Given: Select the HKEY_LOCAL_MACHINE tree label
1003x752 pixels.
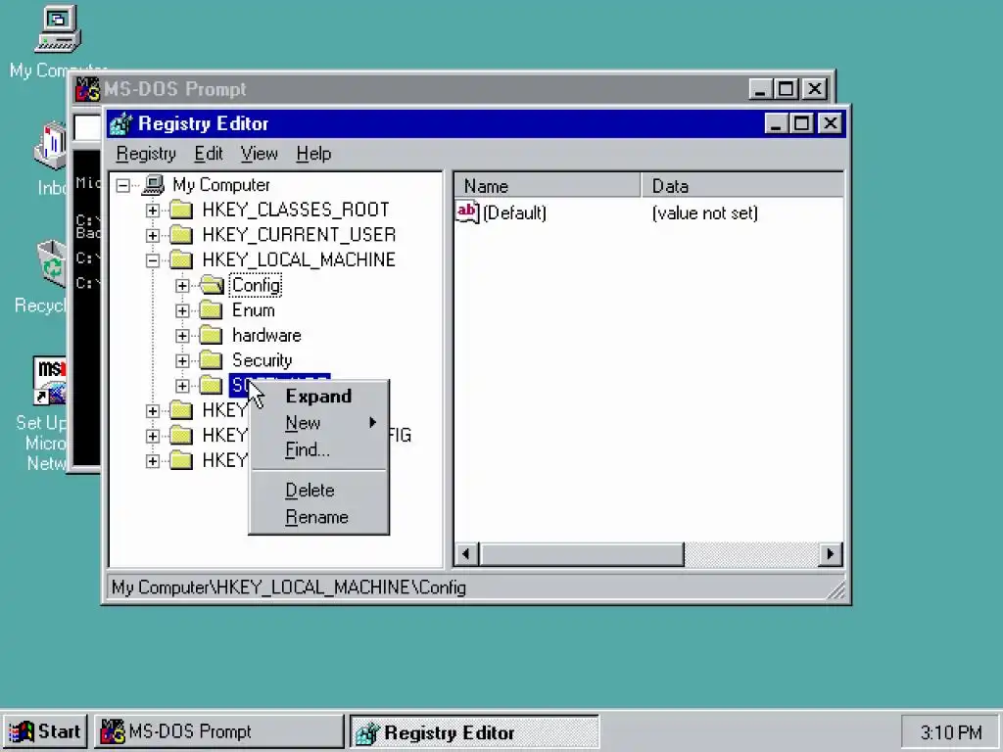Looking at the screenshot, I should point(299,259).
